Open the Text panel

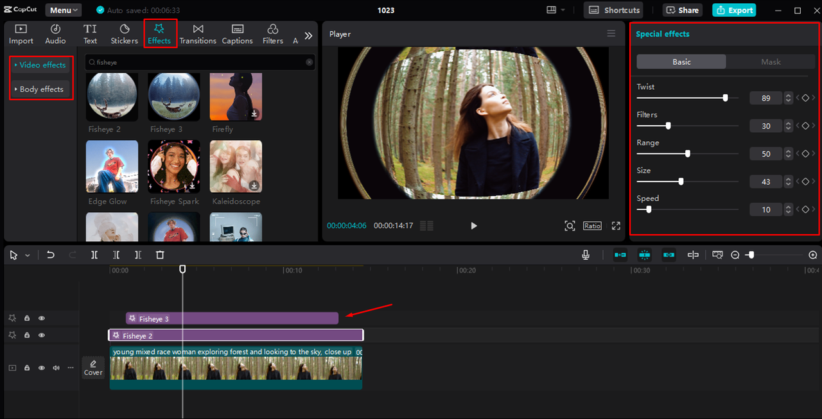coord(90,34)
